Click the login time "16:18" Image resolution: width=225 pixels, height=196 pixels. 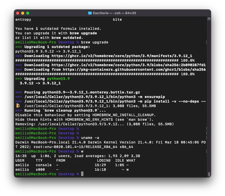pyautogui.click(x=100, y=170)
